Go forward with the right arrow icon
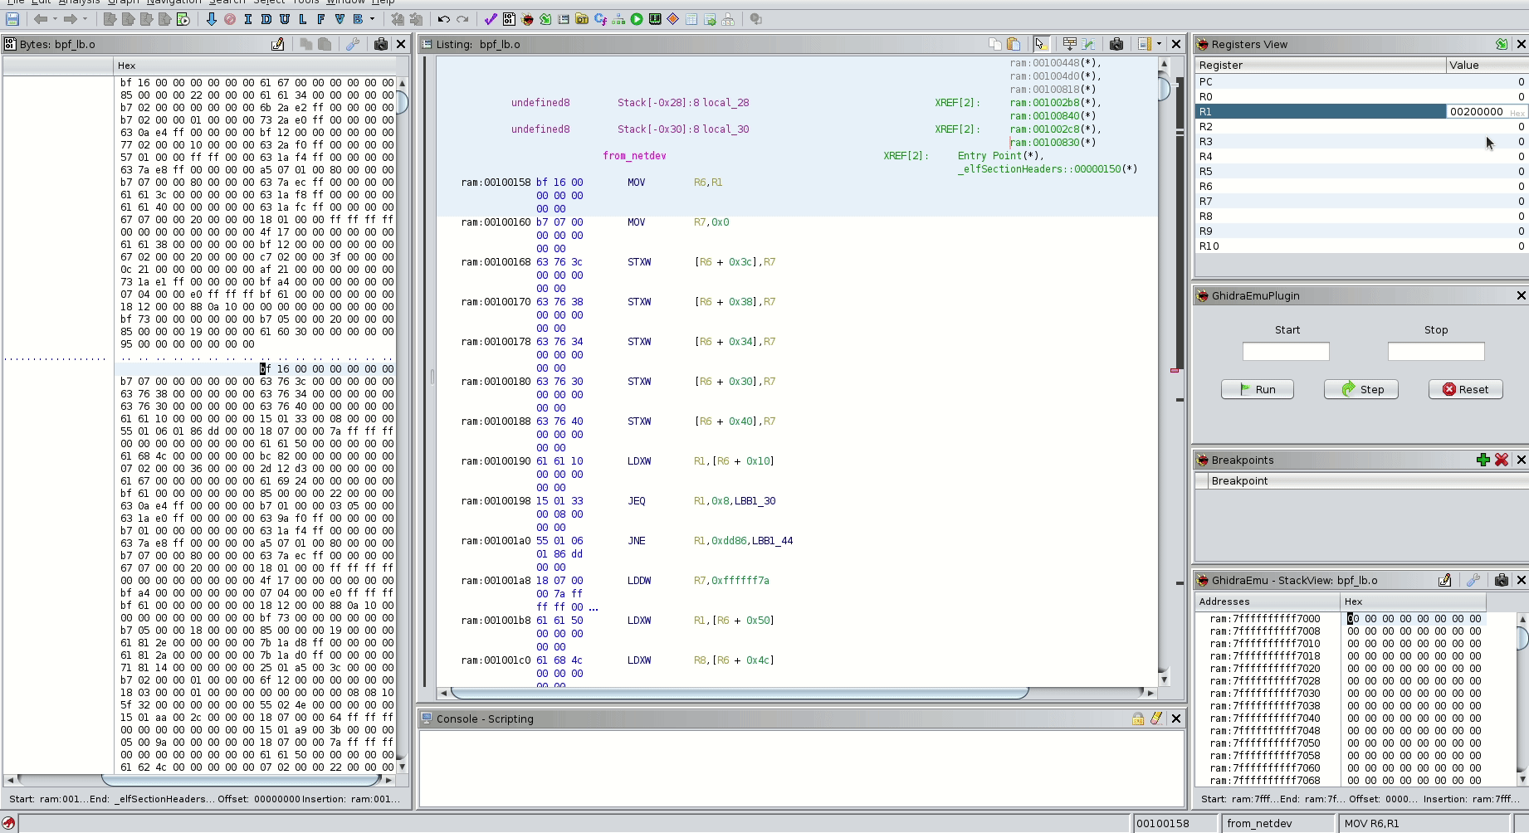This screenshot has height=833, width=1529. point(71,19)
